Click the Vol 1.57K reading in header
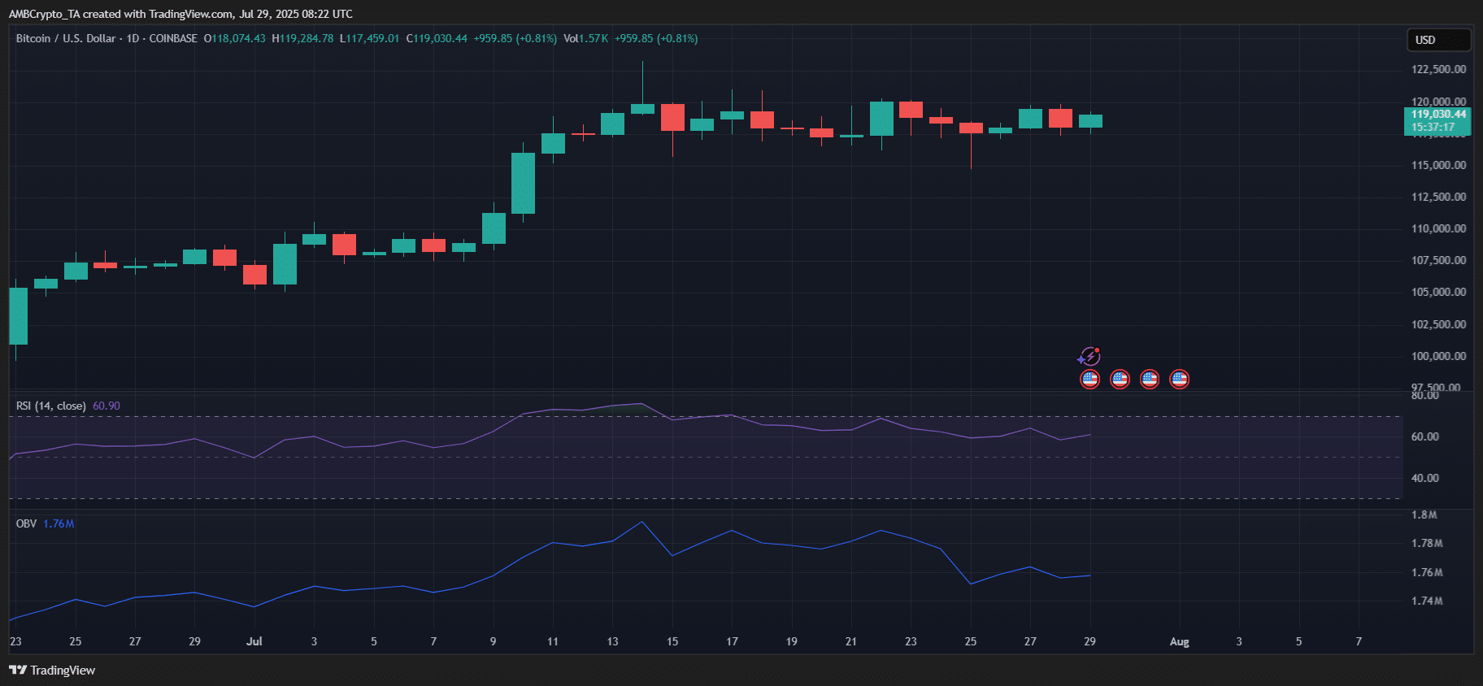 pos(585,38)
